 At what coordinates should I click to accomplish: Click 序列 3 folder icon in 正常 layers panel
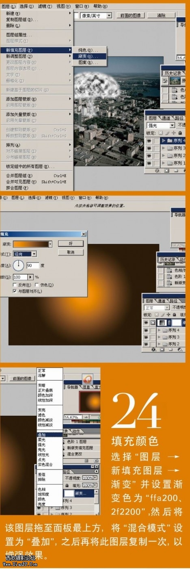click(165, 337)
